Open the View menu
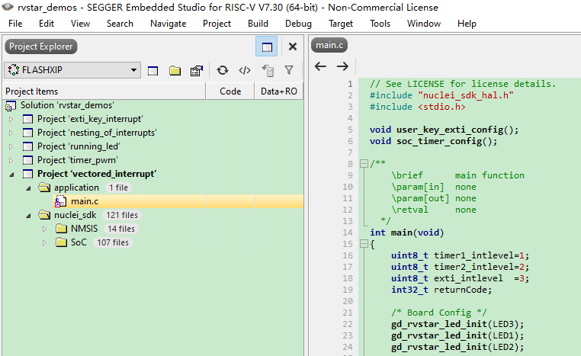The width and height of the screenshot is (581, 356). coord(80,24)
